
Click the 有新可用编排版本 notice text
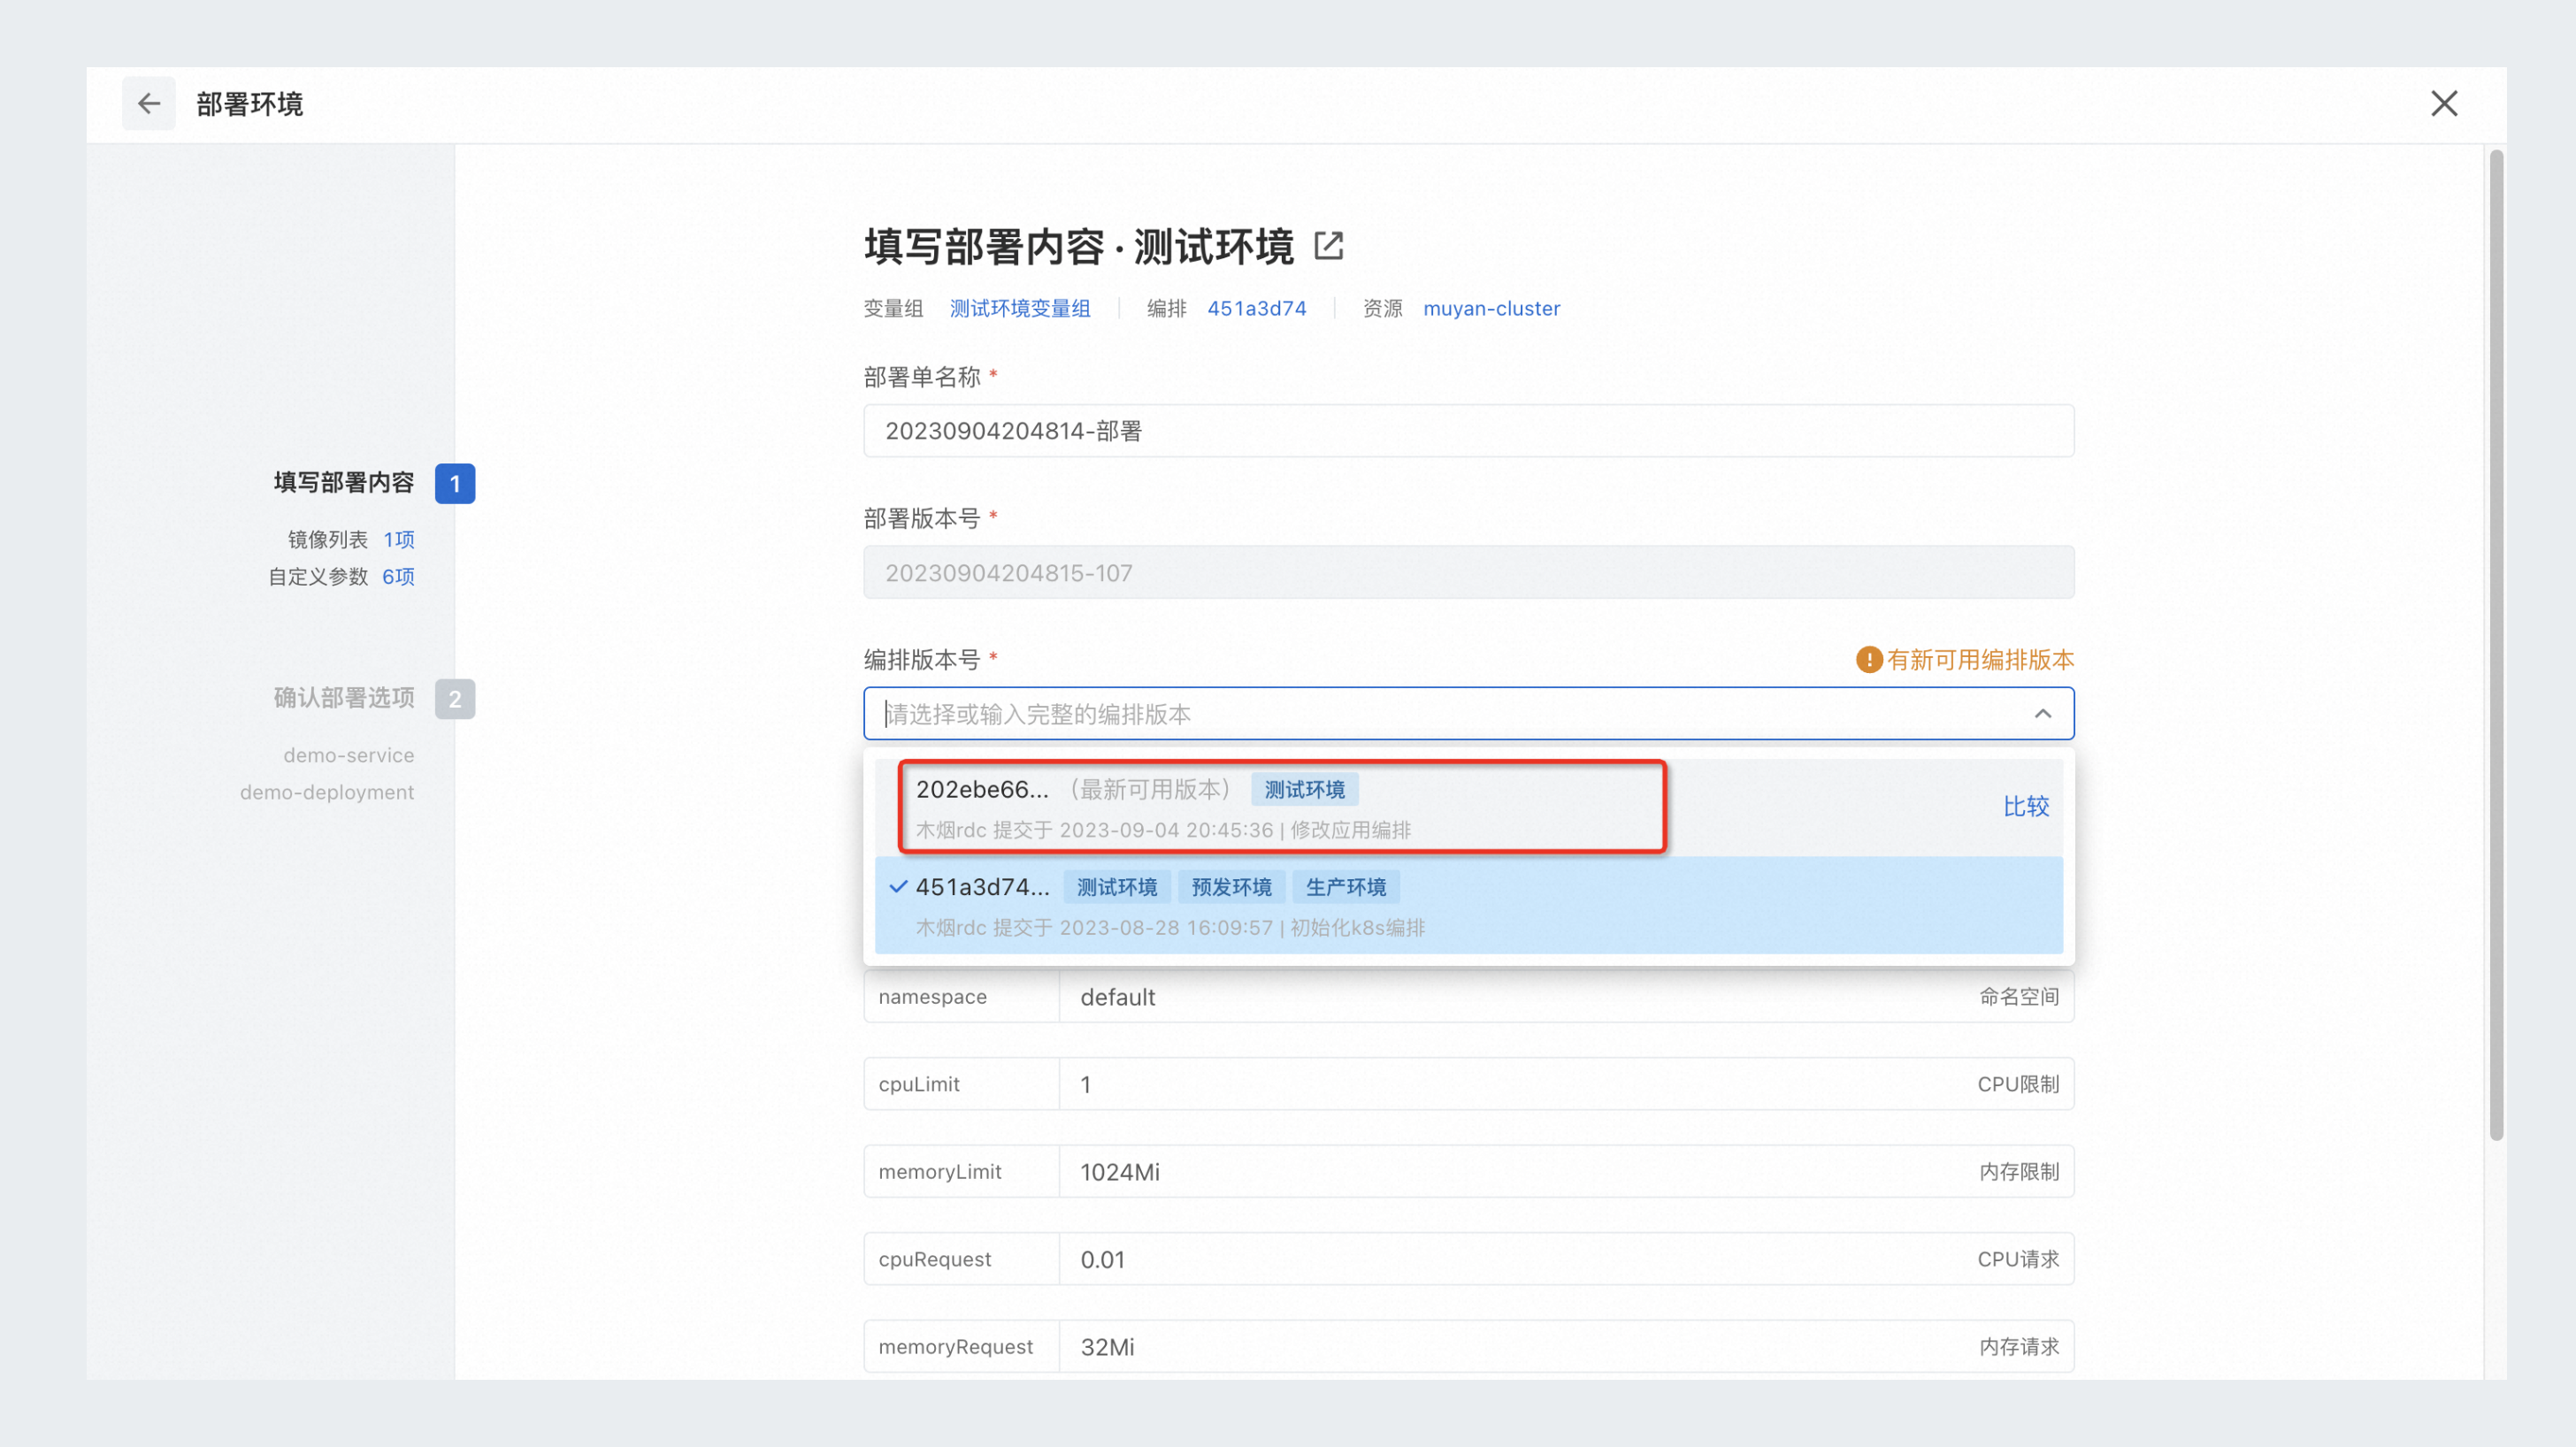coord(1980,660)
